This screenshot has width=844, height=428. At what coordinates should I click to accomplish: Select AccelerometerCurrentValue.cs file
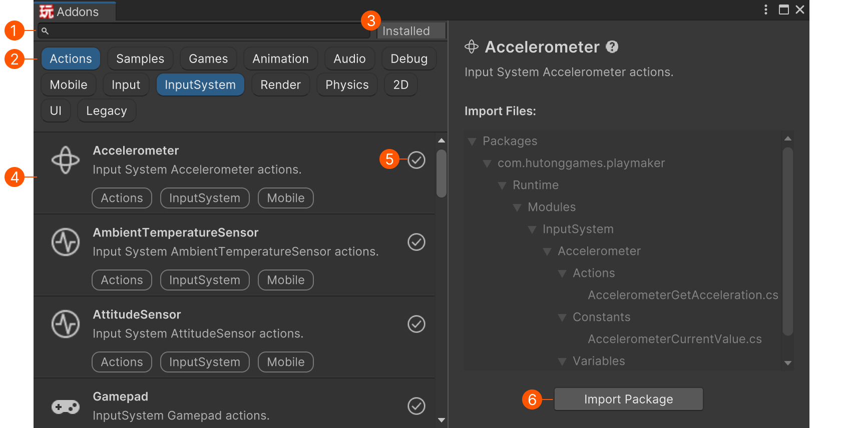675,339
